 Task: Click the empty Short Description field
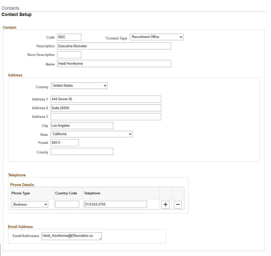69,54
